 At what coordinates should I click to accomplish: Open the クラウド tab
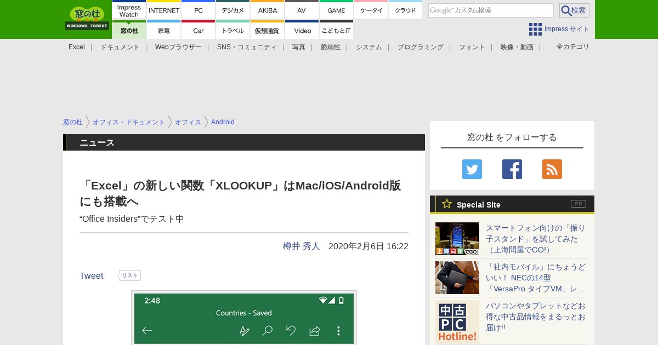tap(405, 10)
